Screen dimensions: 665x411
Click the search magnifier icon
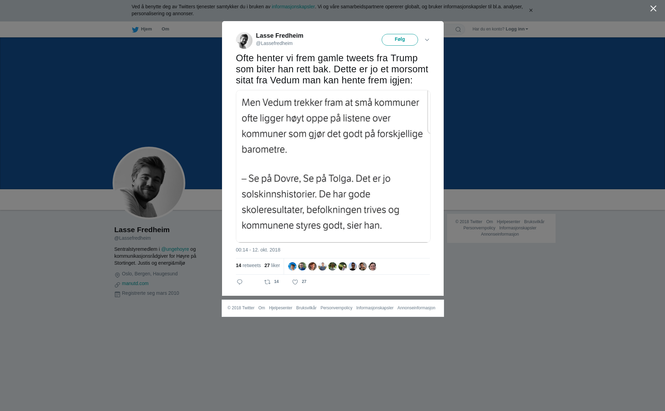coord(458,29)
